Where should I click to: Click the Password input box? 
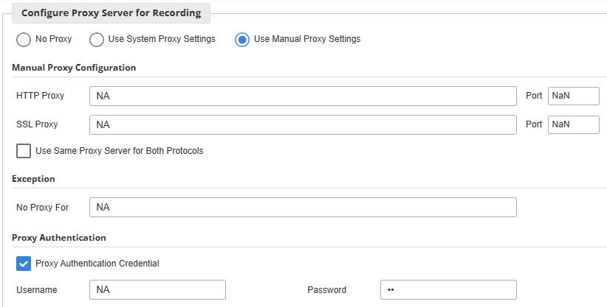pos(448,289)
